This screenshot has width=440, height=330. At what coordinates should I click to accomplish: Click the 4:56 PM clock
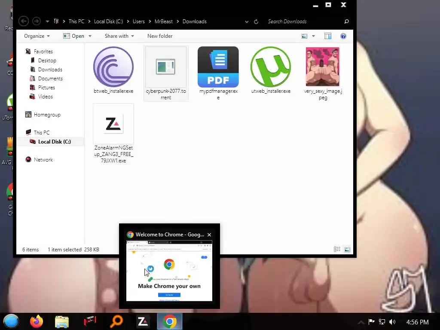(417, 322)
